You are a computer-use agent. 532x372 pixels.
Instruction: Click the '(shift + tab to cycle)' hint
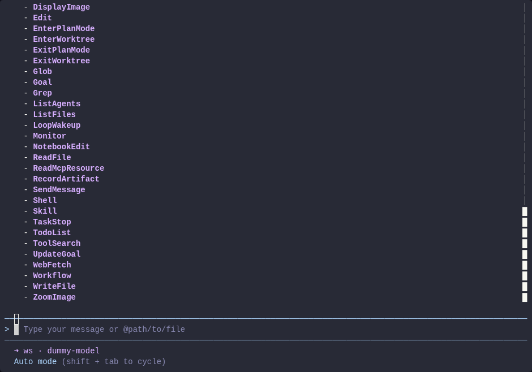(114, 361)
